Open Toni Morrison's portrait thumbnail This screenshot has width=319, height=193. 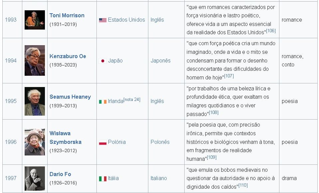point(35,20)
